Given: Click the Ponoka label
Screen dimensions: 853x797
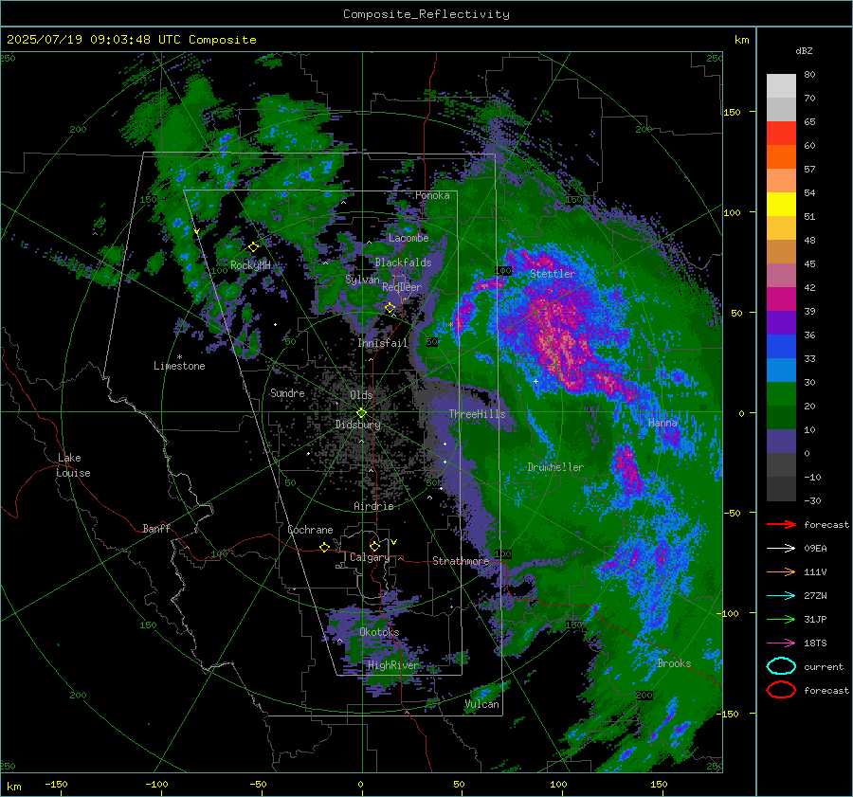Looking at the screenshot, I should click(x=432, y=195).
